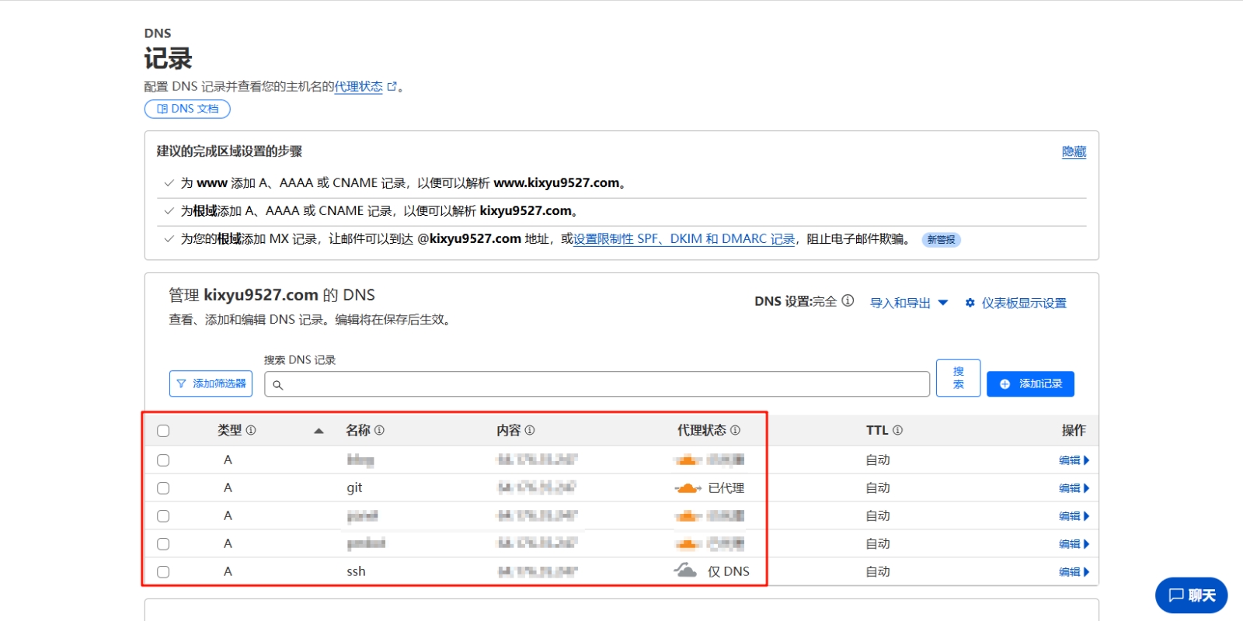Expand 编辑 for the ssh record row
Viewport: 1243px width, 621px height.
pos(1074,572)
